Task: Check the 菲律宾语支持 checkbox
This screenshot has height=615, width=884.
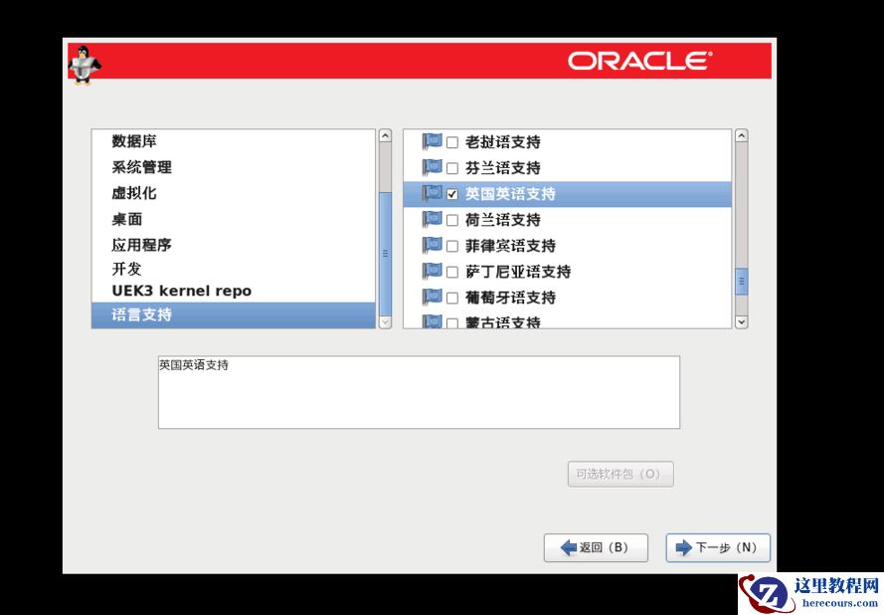Action: coord(452,246)
